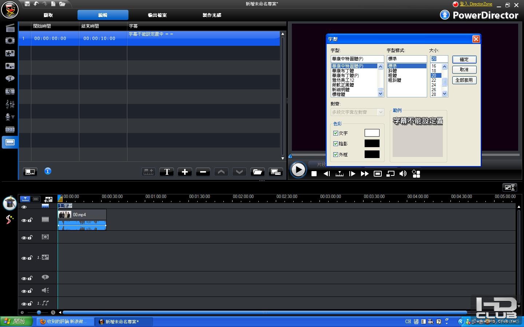Click the change font T button

coord(167,172)
